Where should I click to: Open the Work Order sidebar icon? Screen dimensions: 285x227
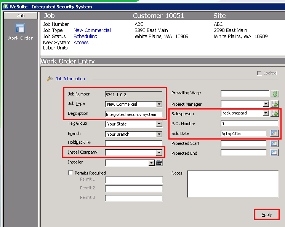(x=20, y=28)
